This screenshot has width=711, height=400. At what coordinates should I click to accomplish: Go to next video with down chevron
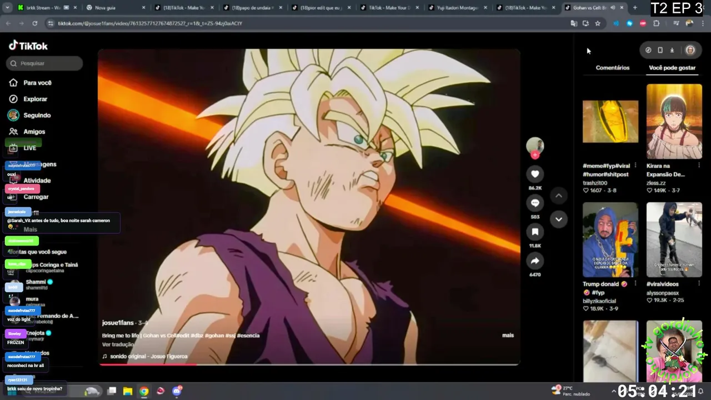559,219
